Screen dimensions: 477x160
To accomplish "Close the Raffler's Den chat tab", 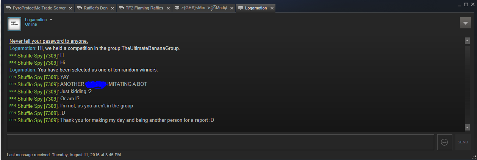I will [113, 8].
